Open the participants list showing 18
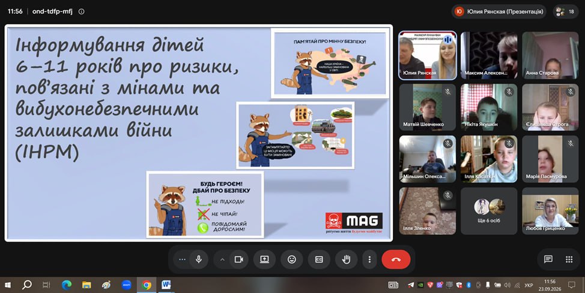 [566, 11]
